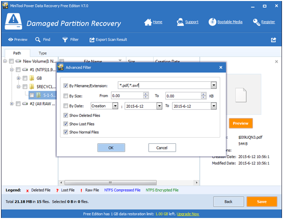The image size is (283, 219).
Task: Switch to the Path tab
Action: [x=17, y=53]
